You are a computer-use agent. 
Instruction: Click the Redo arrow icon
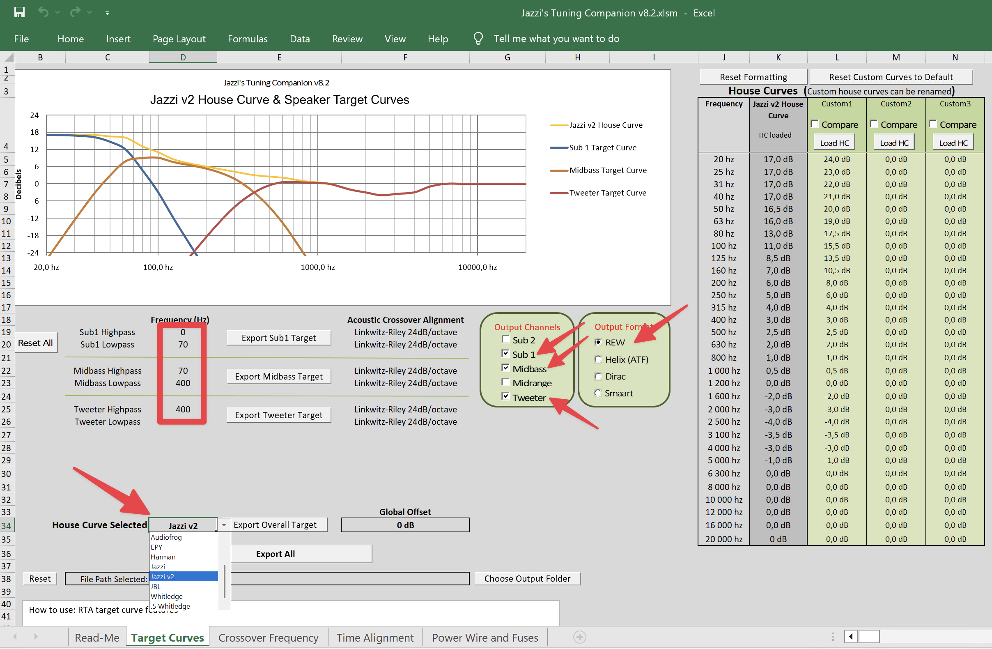coord(75,12)
